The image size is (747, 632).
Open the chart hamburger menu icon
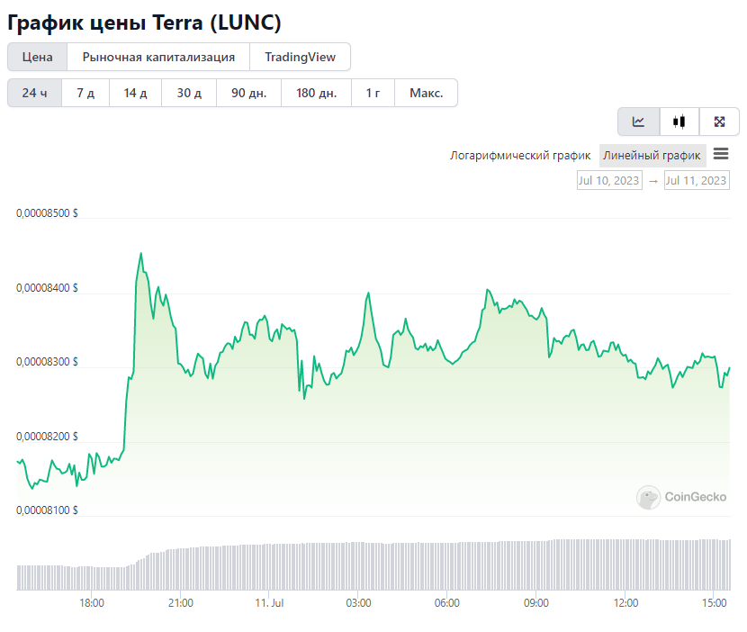coord(721,154)
